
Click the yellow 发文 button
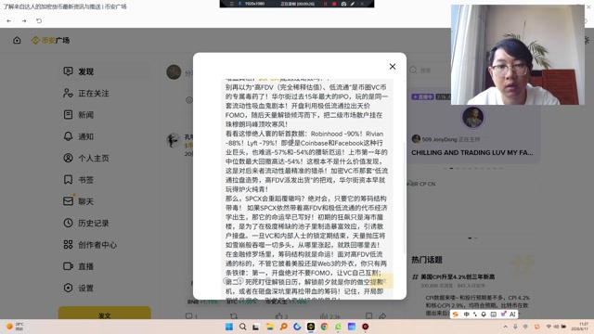coord(105,314)
